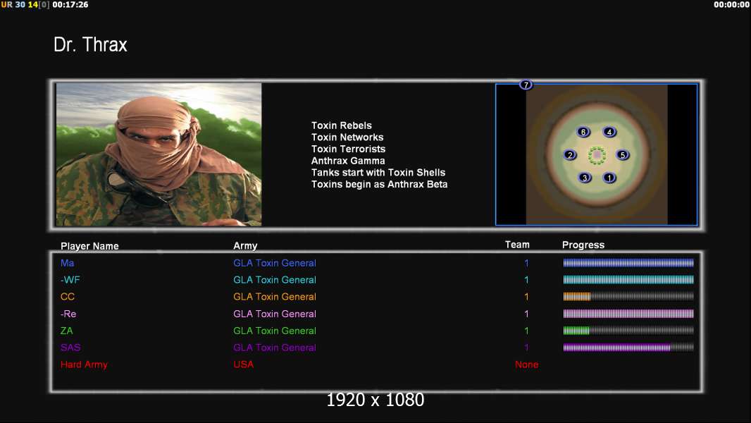Click the Toxin Networks ability text
The height and width of the screenshot is (423, 751).
pos(347,137)
